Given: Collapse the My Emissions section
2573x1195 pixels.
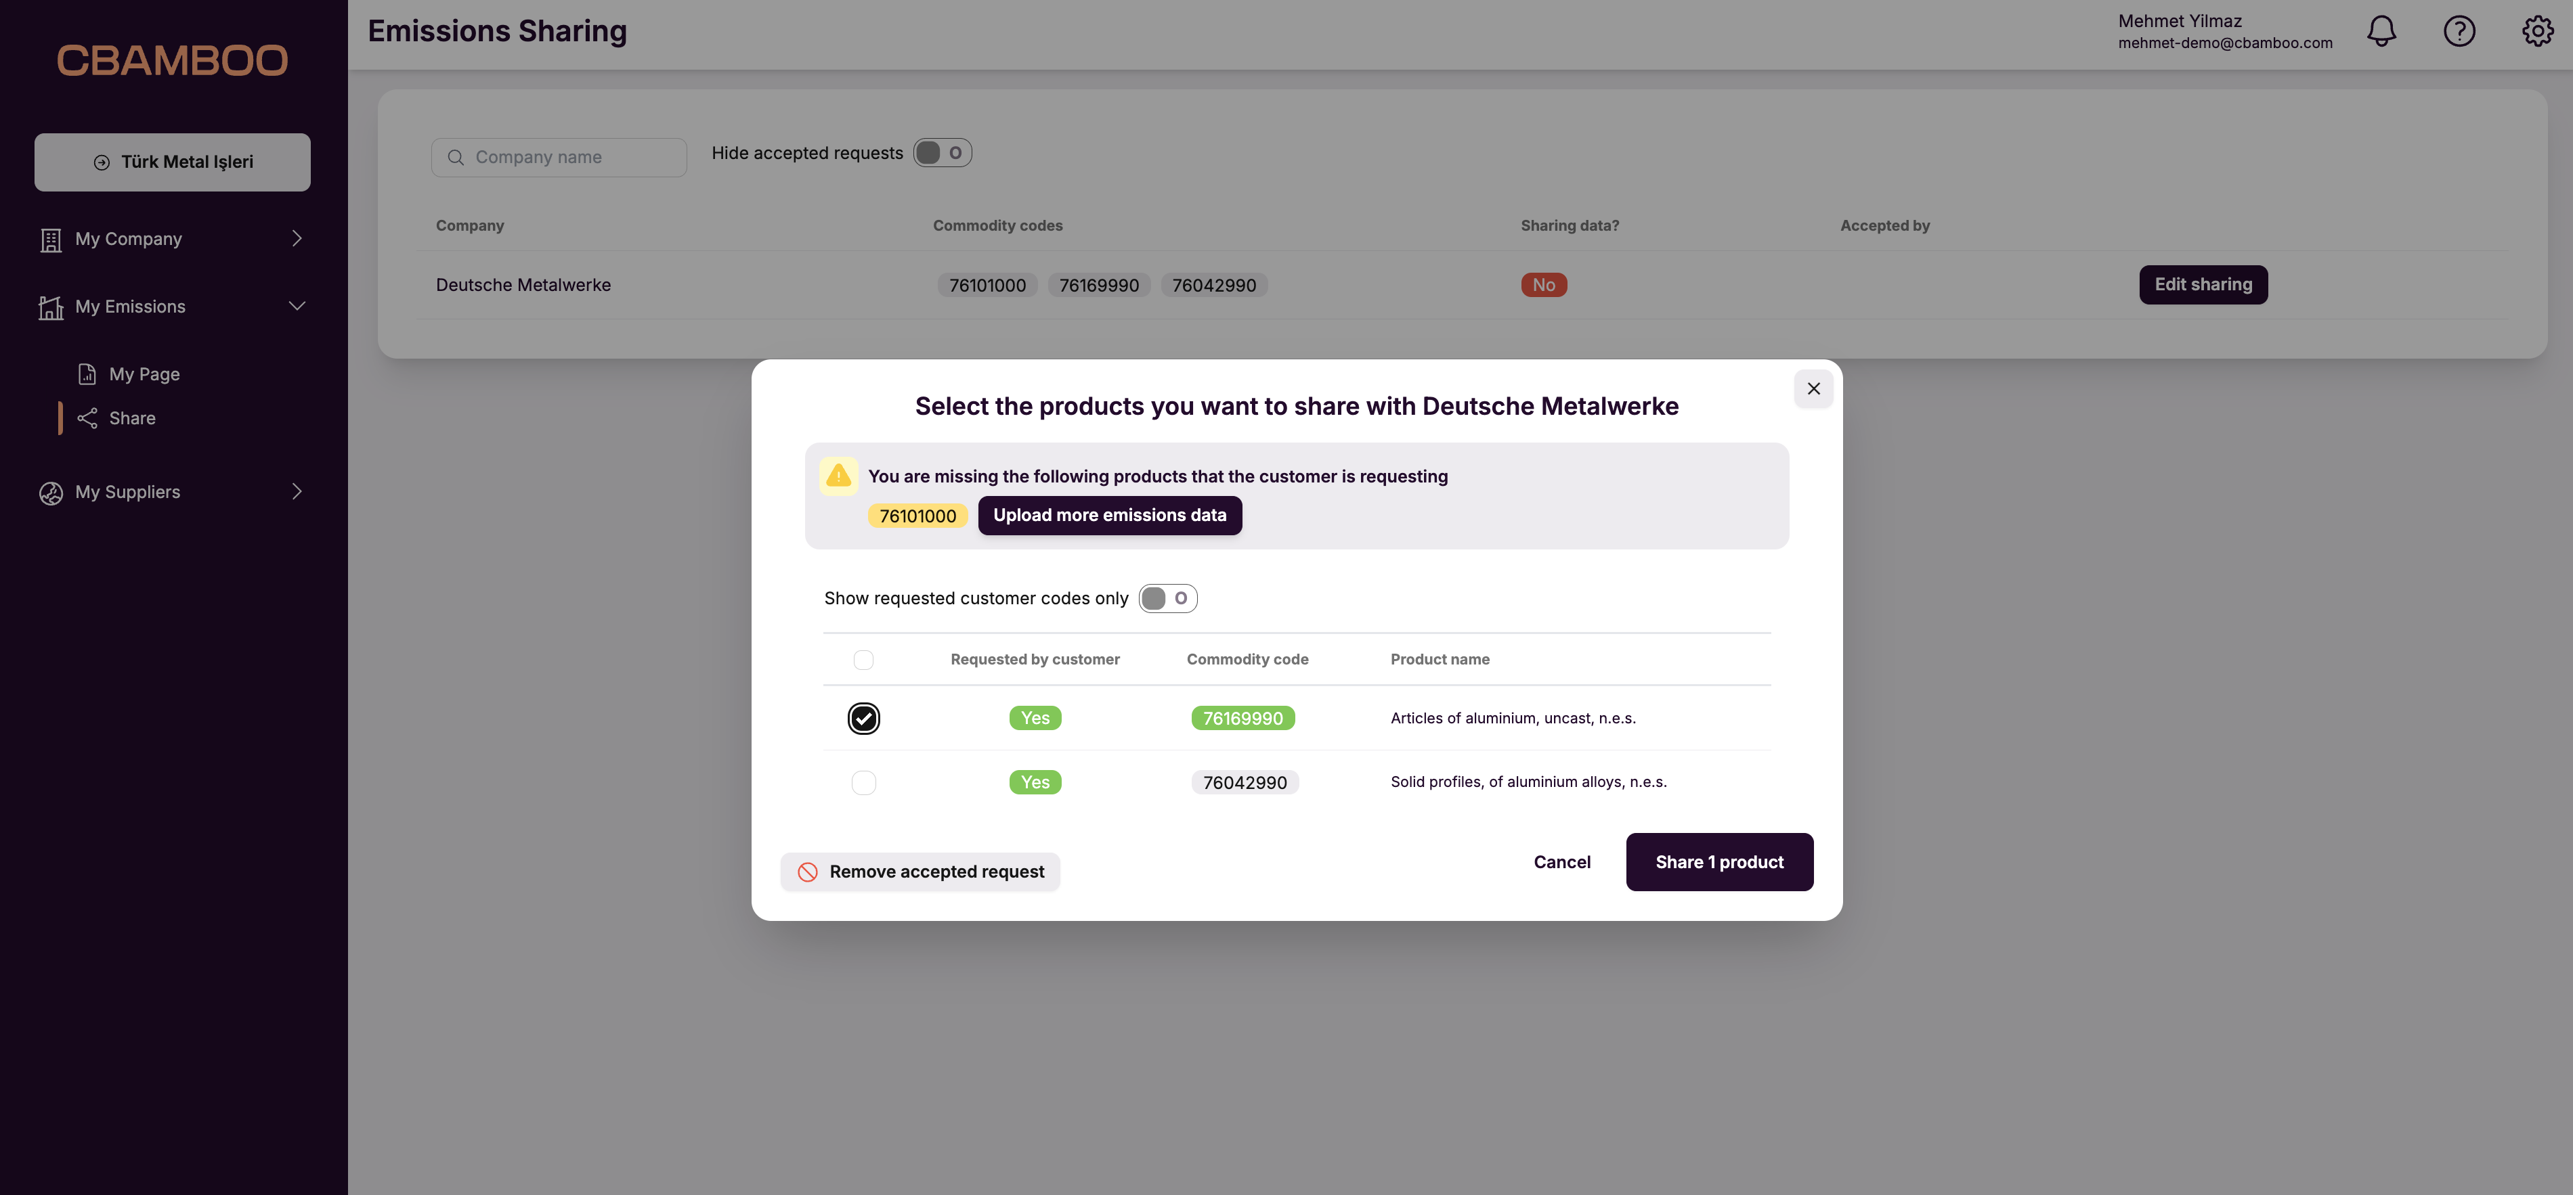Looking at the screenshot, I should coord(297,307).
